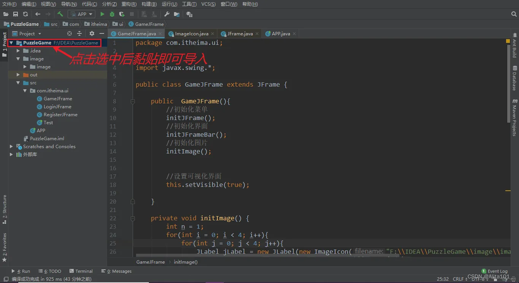This screenshot has width=519, height=283.
Task: Close the GameJFrame.java tab
Action: pos(160,33)
